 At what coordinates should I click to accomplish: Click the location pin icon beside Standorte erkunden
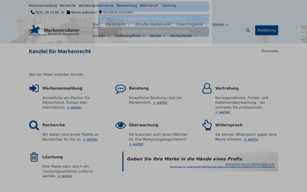tap(100, 12)
